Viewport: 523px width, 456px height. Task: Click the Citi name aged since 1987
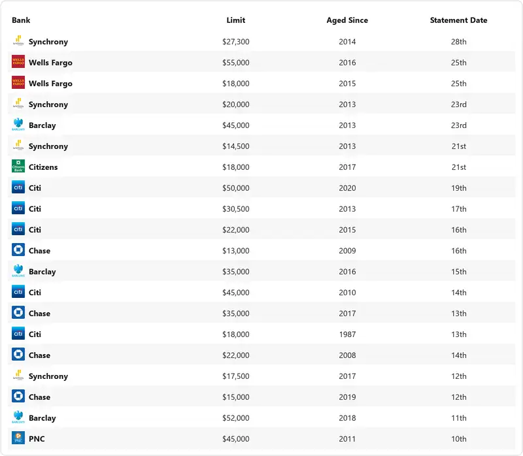point(35,334)
